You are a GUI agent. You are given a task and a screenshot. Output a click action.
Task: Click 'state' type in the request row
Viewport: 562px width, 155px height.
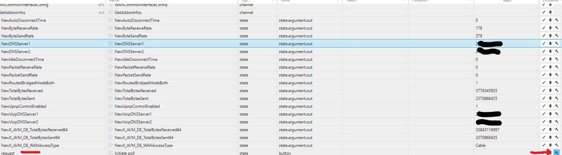pyautogui.click(x=244, y=153)
